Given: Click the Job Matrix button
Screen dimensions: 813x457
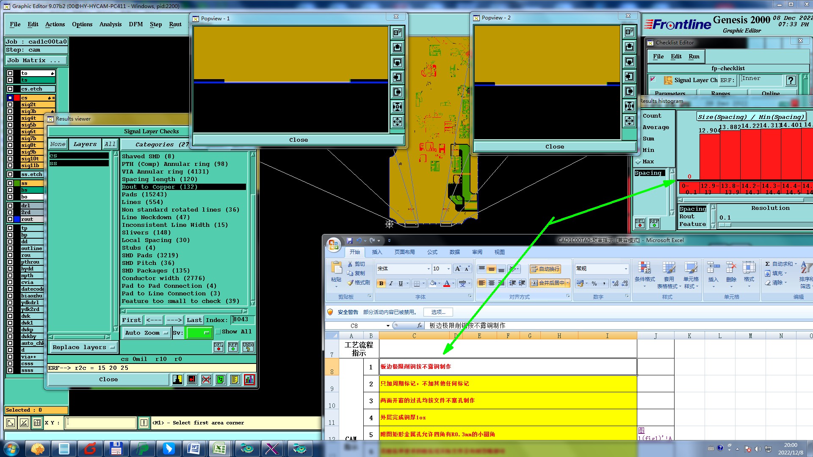Looking at the screenshot, I should click(36, 61).
